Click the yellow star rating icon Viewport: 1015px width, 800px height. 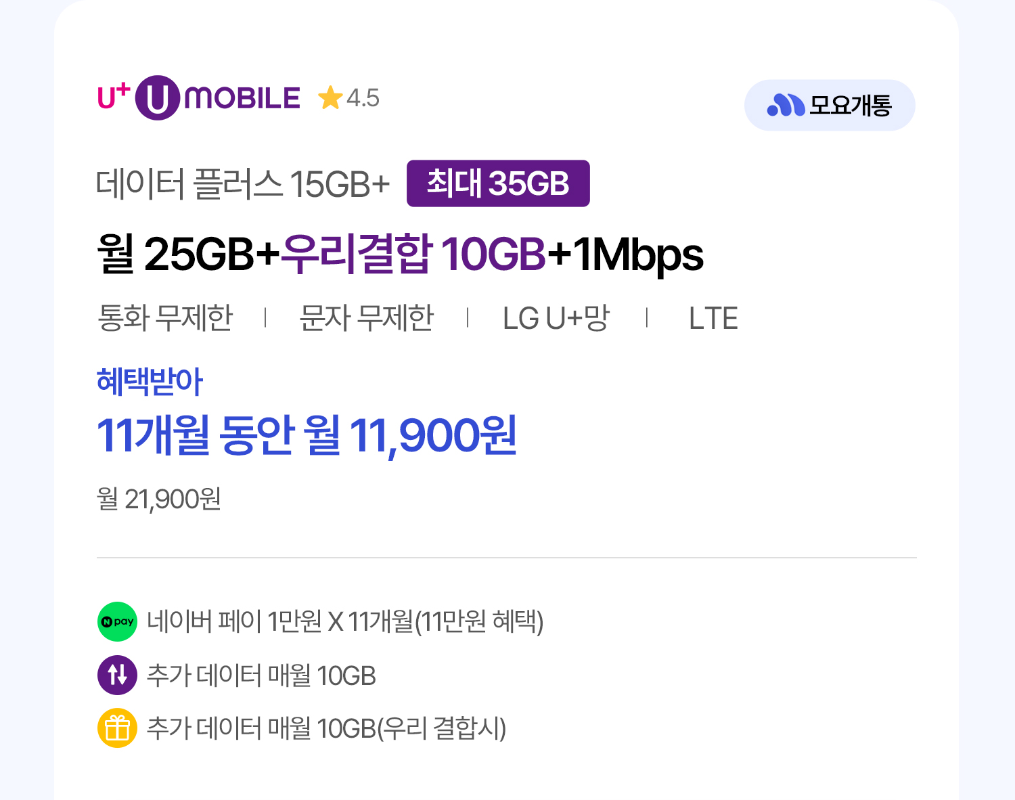pyautogui.click(x=330, y=97)
